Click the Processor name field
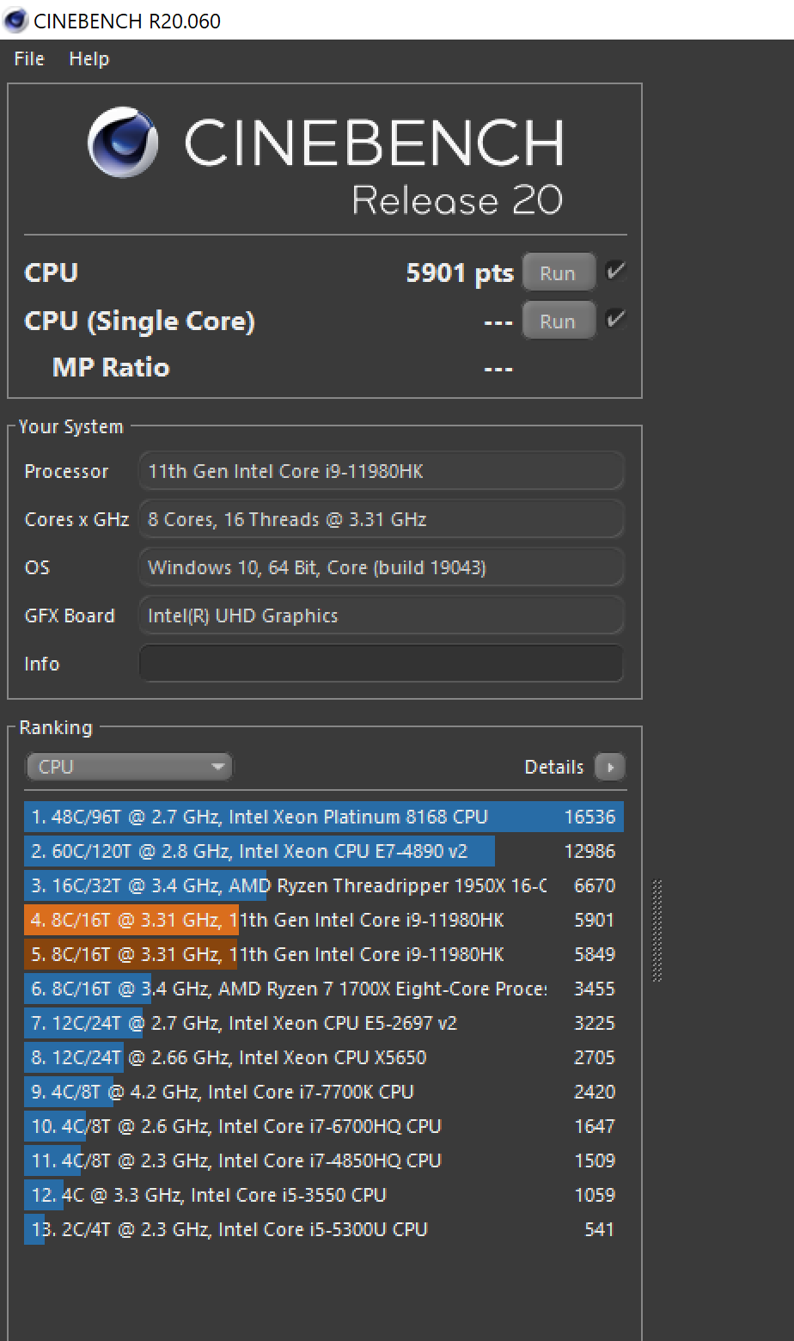This screenshot has height=1341, width=794. pyautogui.click(x=381, y=471)
